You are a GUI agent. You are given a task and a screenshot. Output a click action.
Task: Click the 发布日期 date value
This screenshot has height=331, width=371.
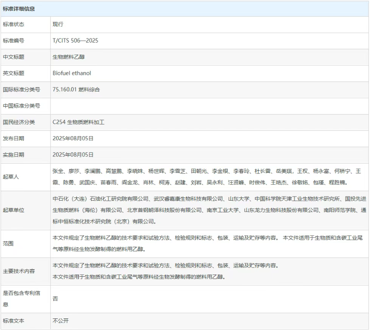(x=73, y=138)
